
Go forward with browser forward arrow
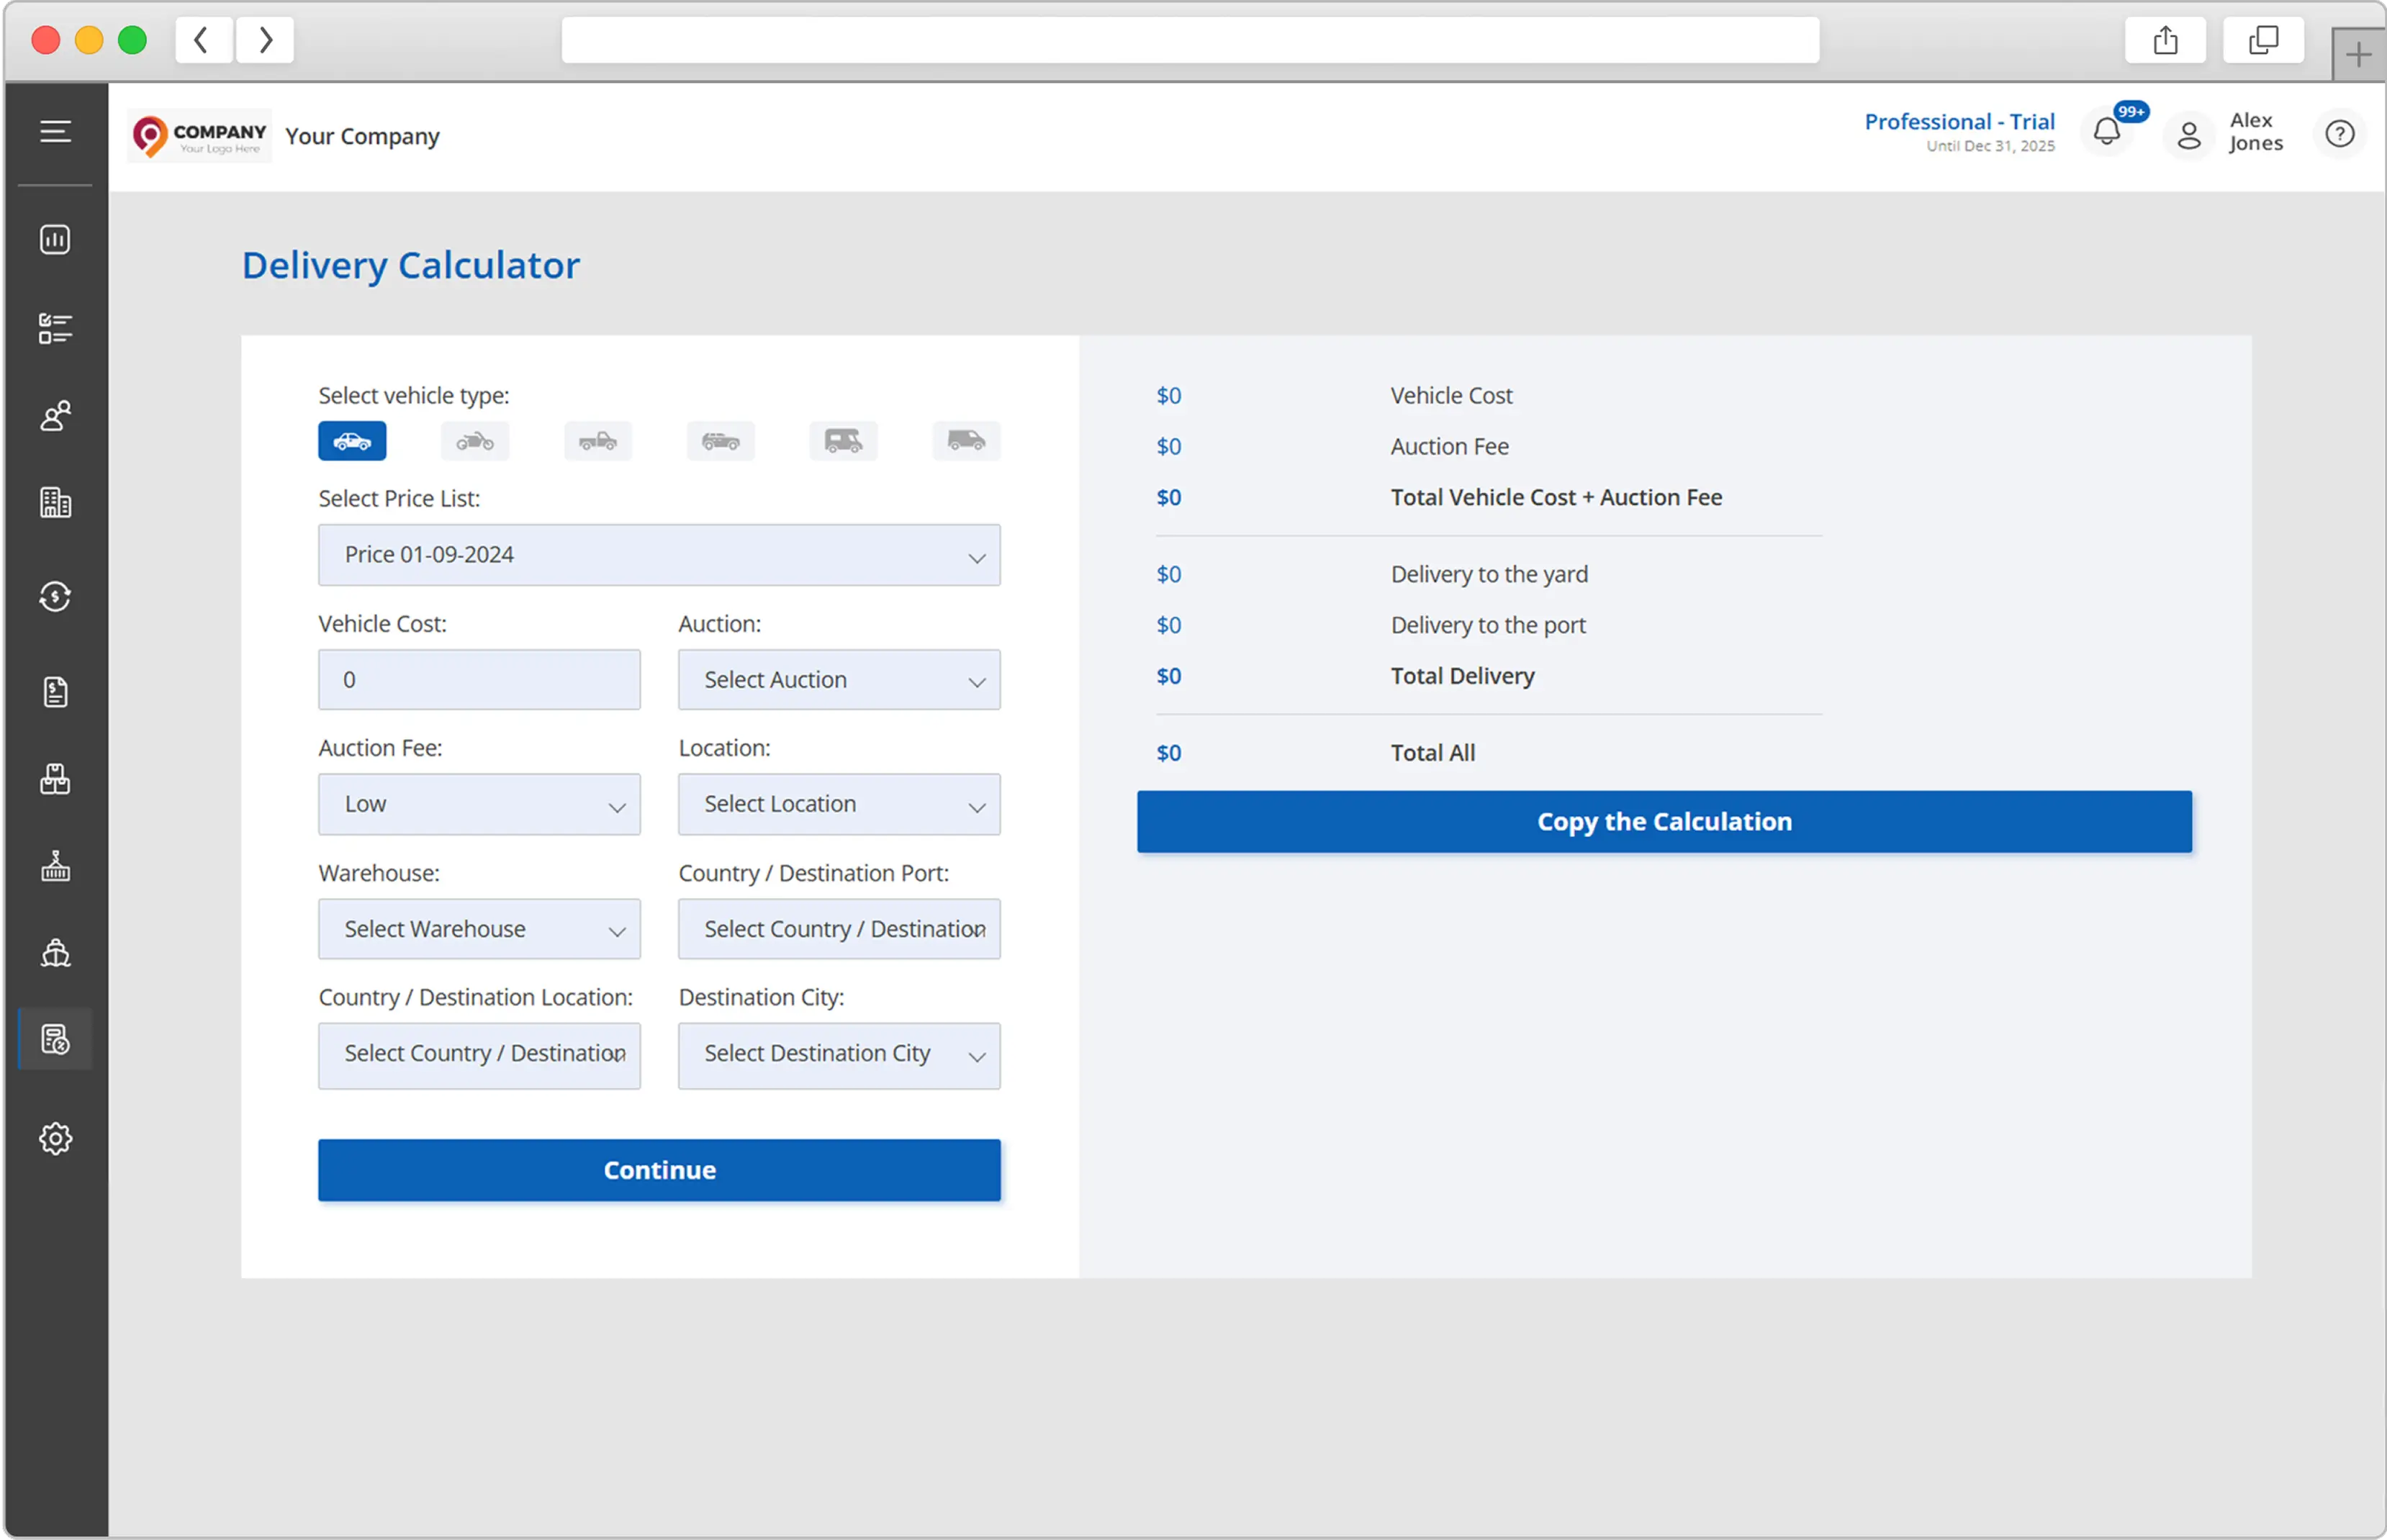pos(265,40)
